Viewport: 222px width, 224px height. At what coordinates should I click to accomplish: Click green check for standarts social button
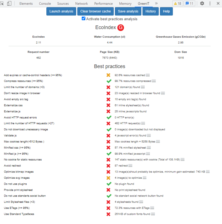[x=109, y=196]
